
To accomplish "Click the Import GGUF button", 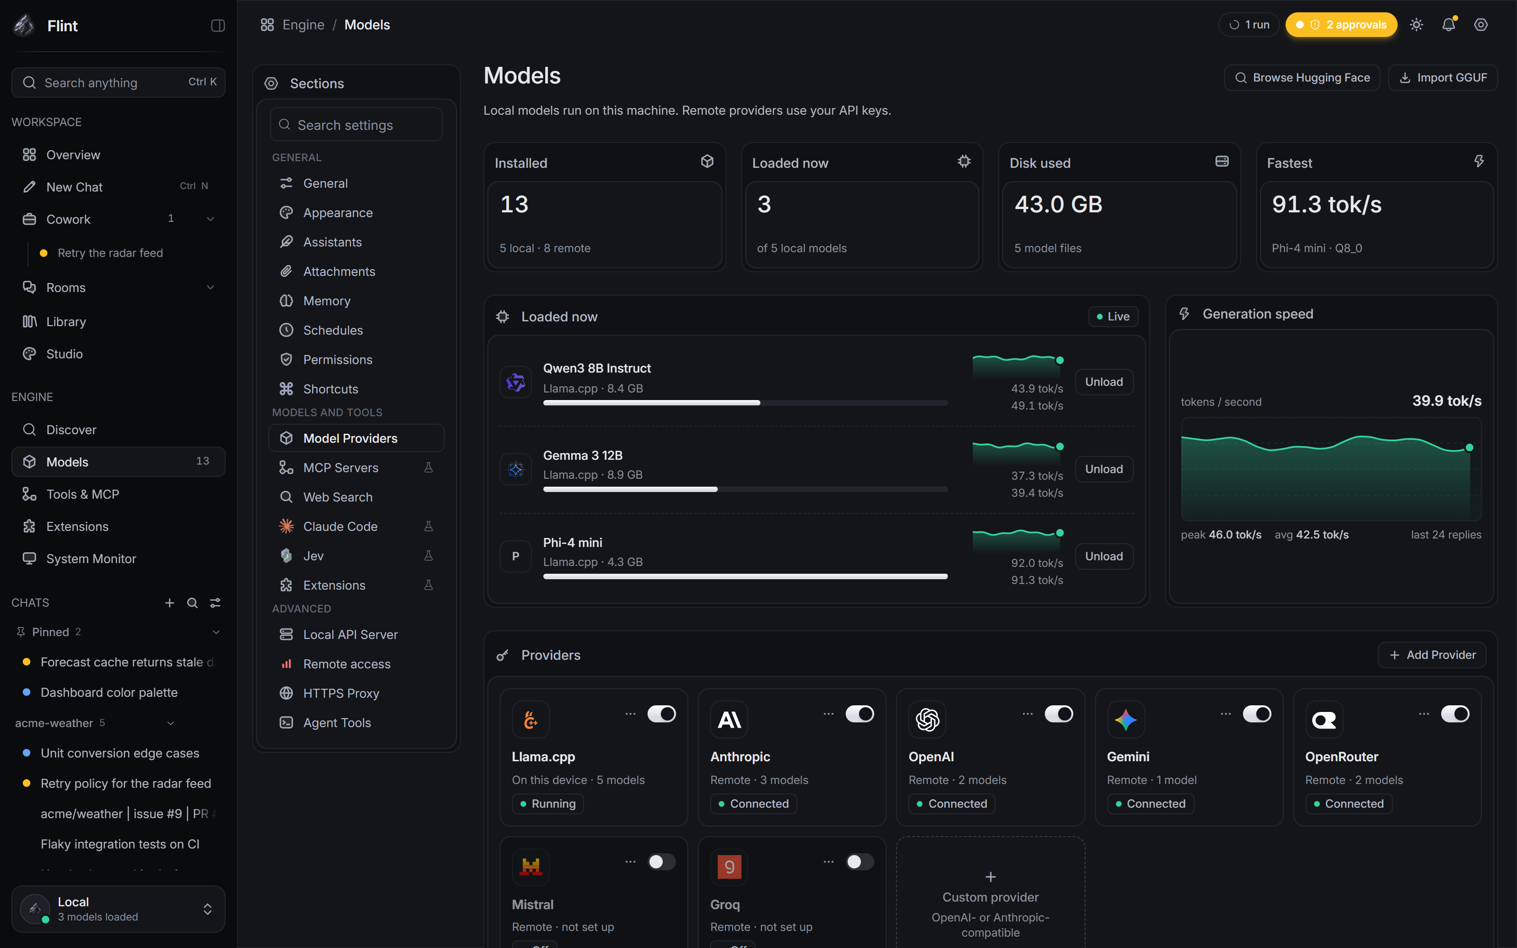I will [x=1443, y=78].
